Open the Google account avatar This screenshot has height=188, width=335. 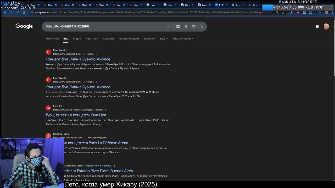coord(326,26)
